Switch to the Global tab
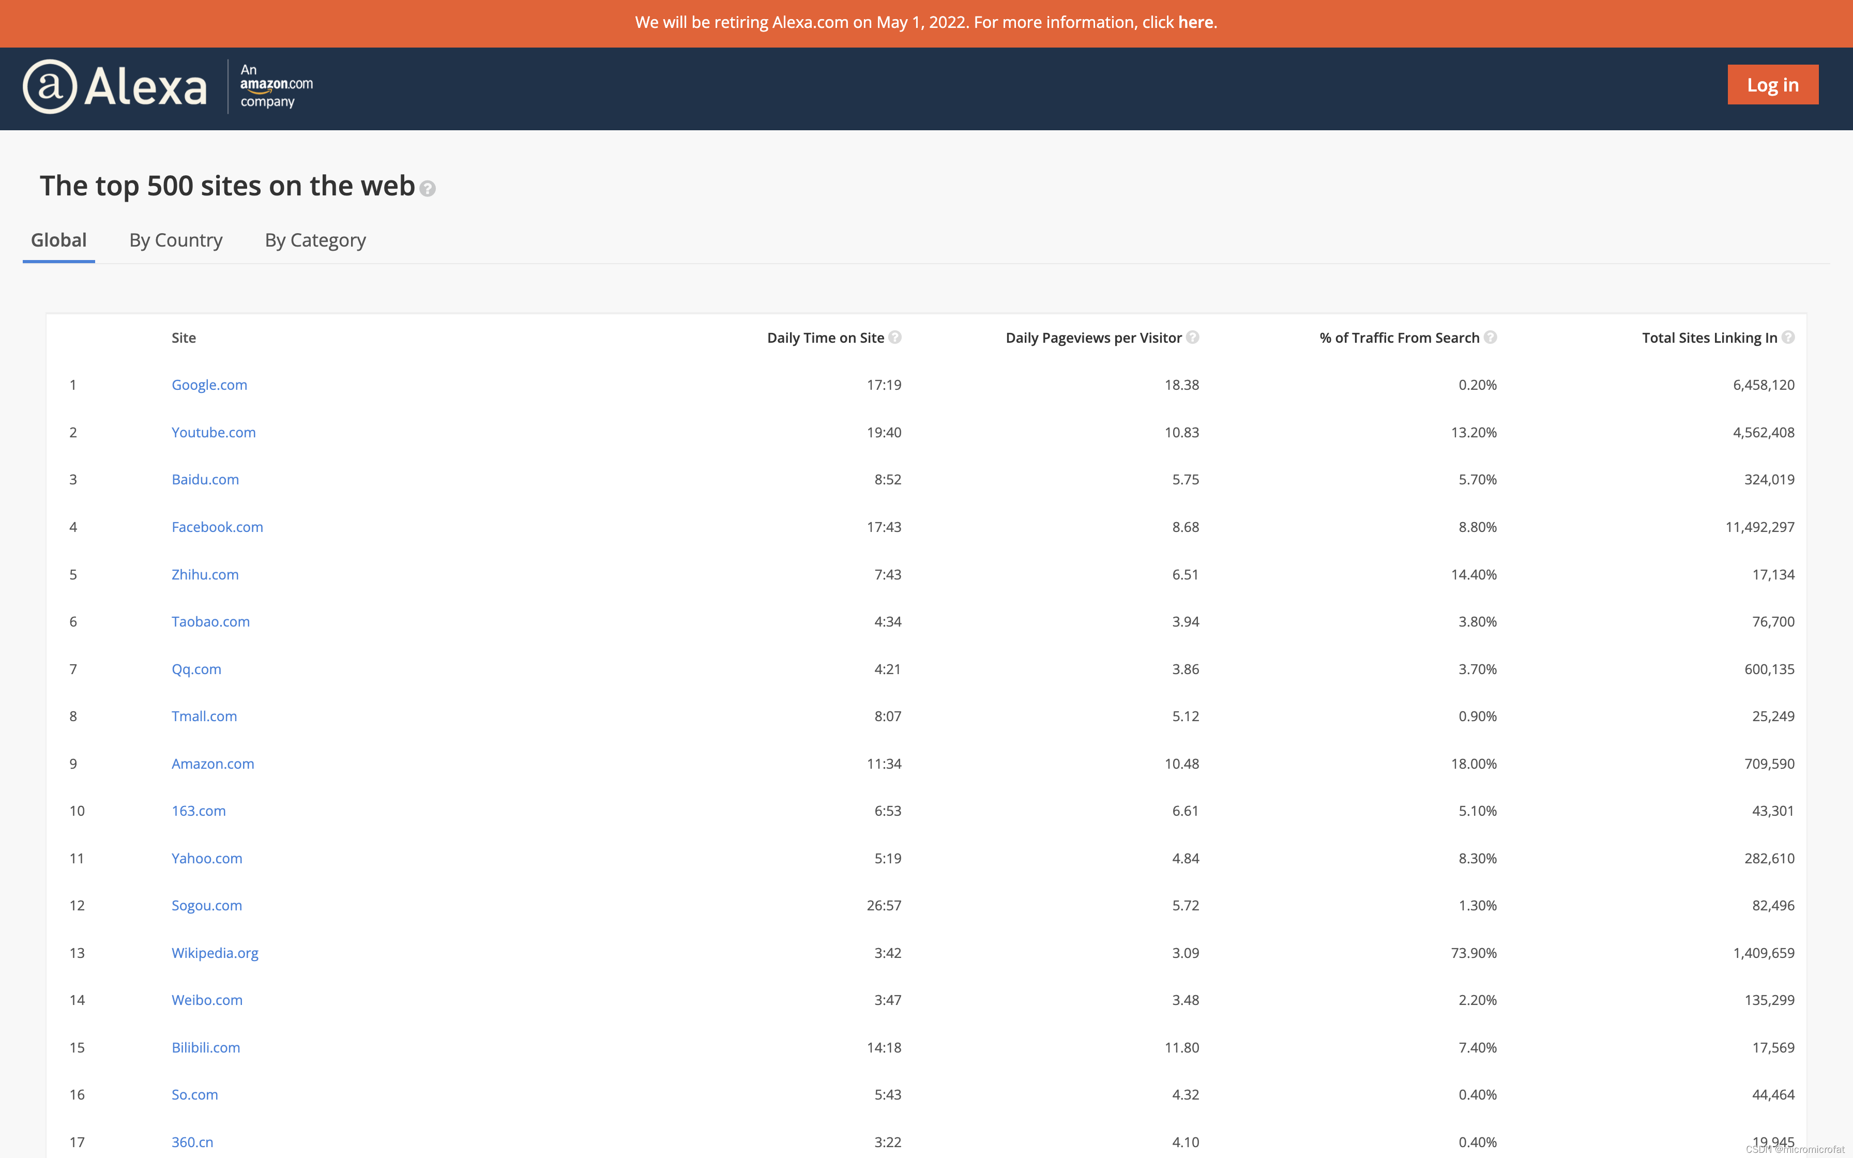 (x=58, y=240)
